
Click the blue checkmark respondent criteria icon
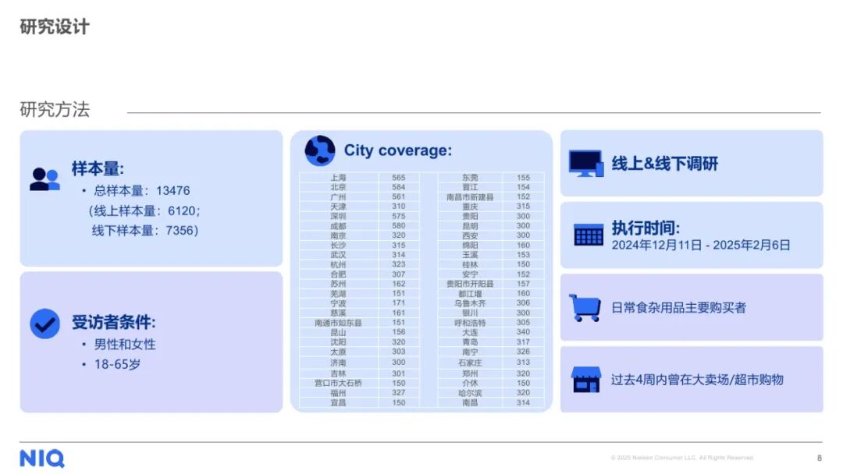pyautogui.click(x=44, y=324)
